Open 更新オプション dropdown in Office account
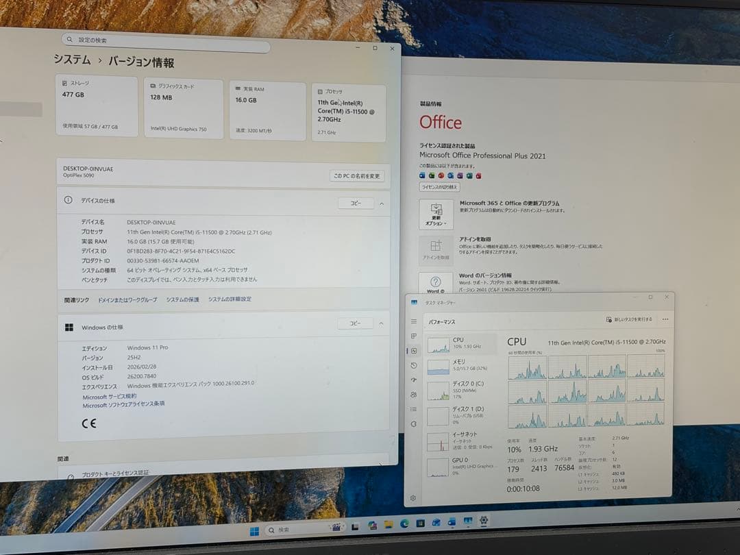This screenshot has height=555, width=740. (x=436, y=214)
